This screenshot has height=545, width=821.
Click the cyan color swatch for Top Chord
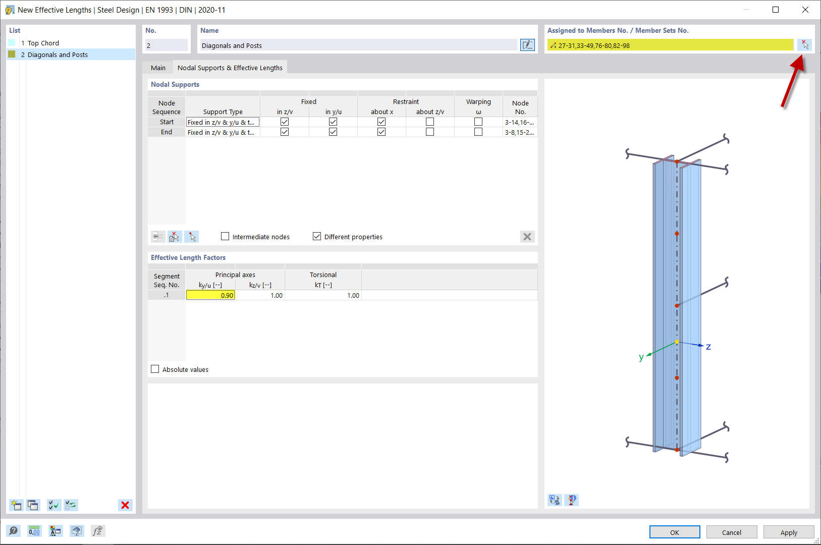coord(12,43)
